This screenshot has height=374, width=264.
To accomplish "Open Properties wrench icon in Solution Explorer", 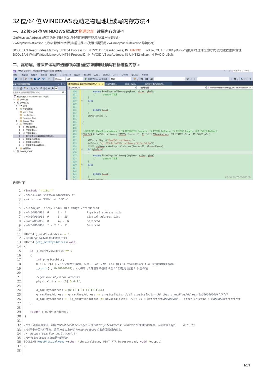I will 53,88.
